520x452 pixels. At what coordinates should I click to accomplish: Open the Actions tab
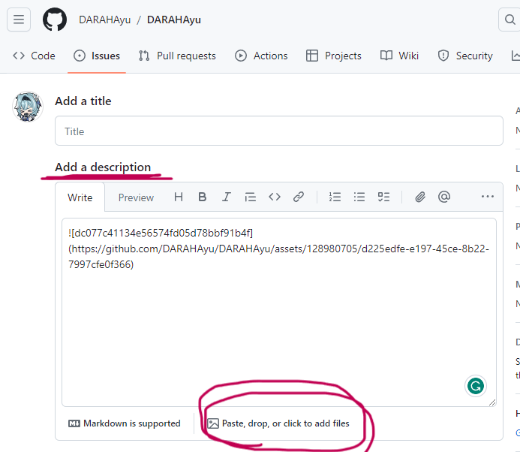tap(261, 56)
